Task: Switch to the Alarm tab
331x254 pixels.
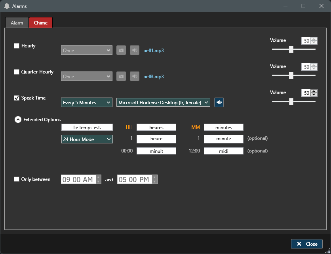Action: [x=17, y=23]
